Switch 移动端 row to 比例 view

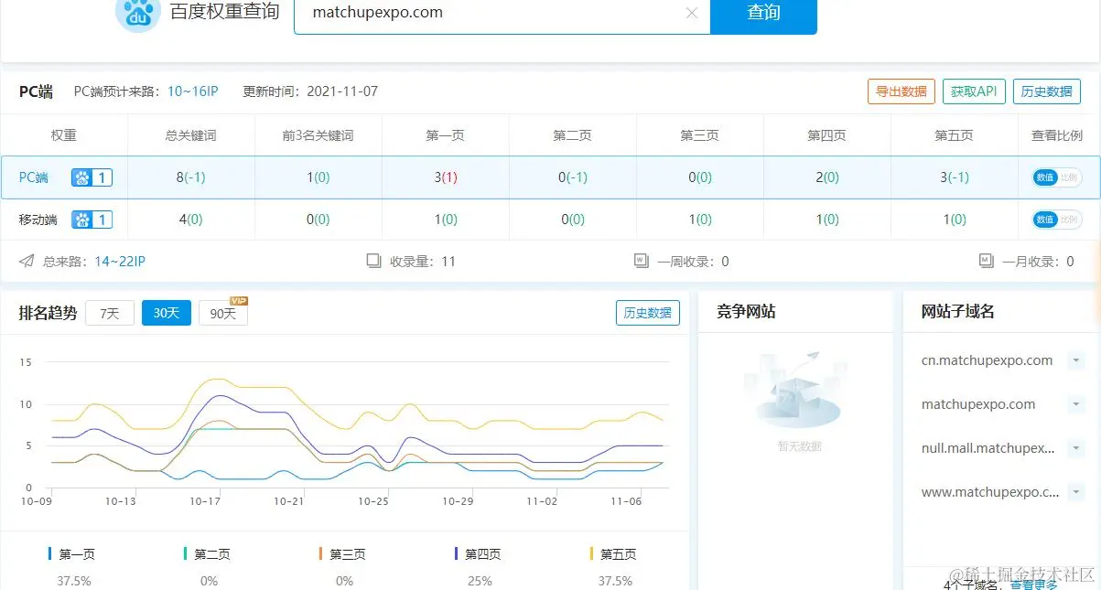(x=1071, y=220)
